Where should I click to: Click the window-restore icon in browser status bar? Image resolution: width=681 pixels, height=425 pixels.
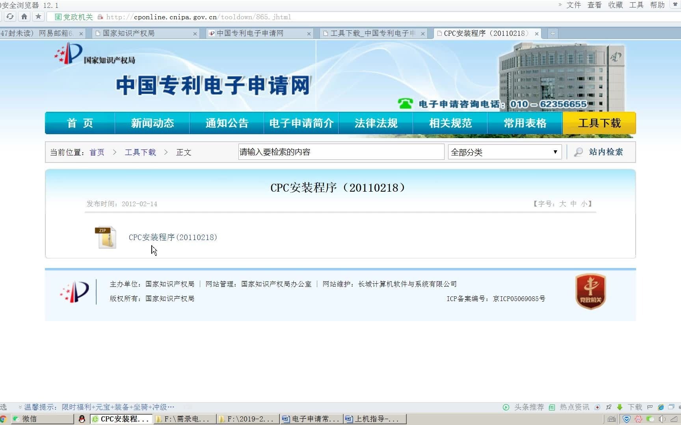click(671, 407)
